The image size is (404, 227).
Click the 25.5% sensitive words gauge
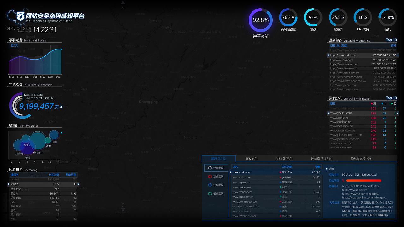338,17
